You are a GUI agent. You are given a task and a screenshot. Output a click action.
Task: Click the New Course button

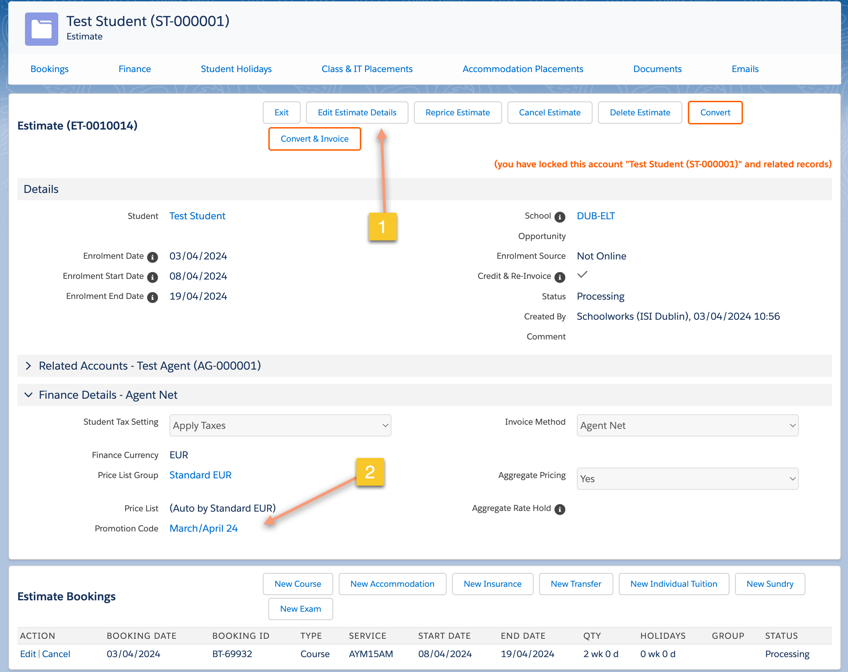[298, 584]
